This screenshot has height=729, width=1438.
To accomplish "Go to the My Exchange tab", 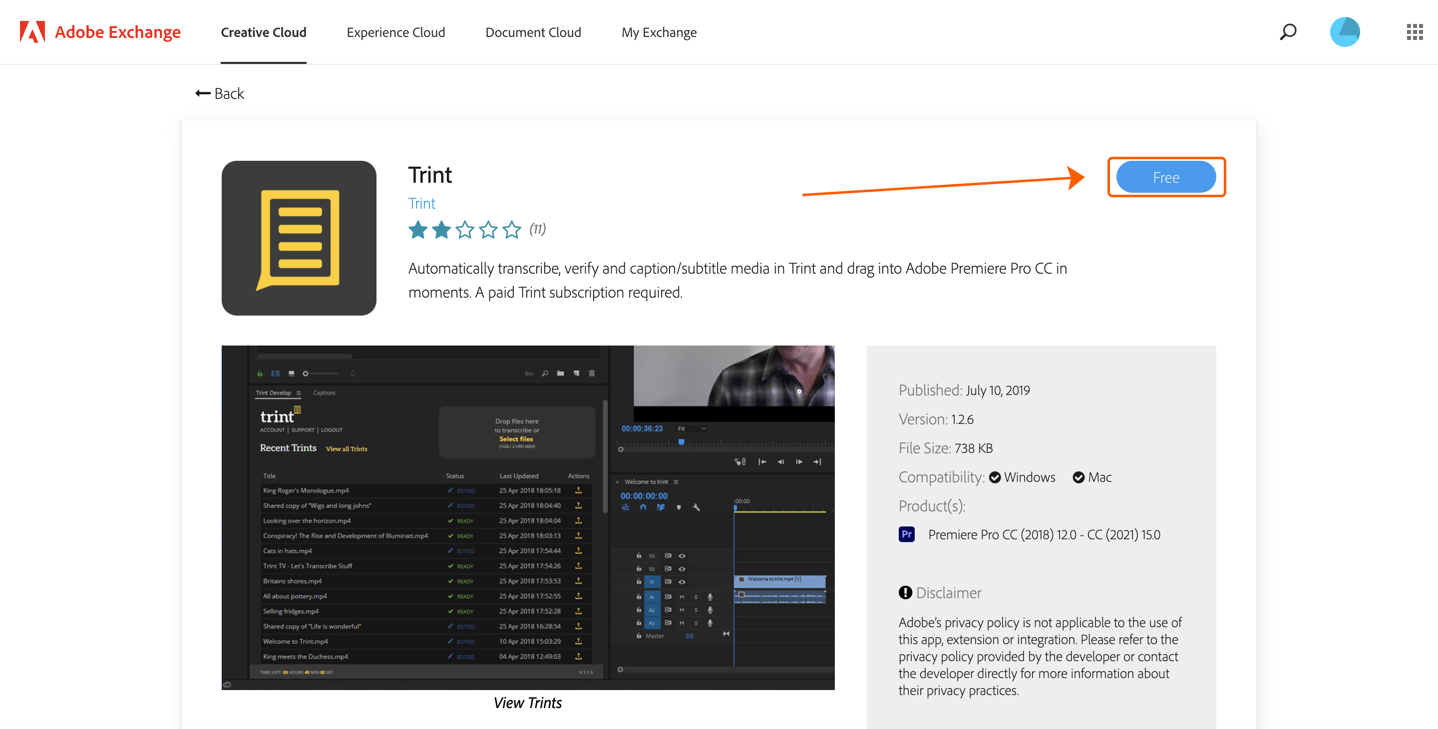I will tap(659, 32).
